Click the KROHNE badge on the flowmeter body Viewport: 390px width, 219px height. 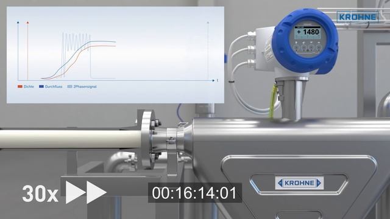point(299,183)
